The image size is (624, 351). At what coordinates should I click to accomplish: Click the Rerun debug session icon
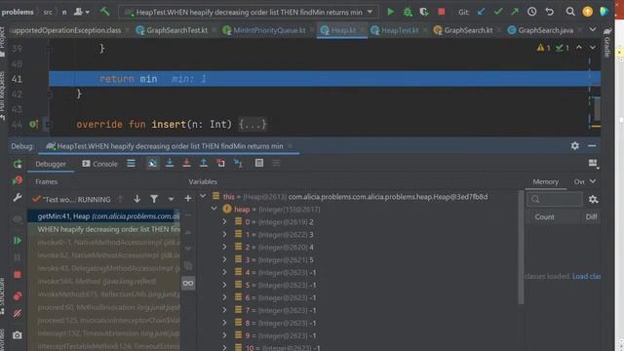point(18,164)
